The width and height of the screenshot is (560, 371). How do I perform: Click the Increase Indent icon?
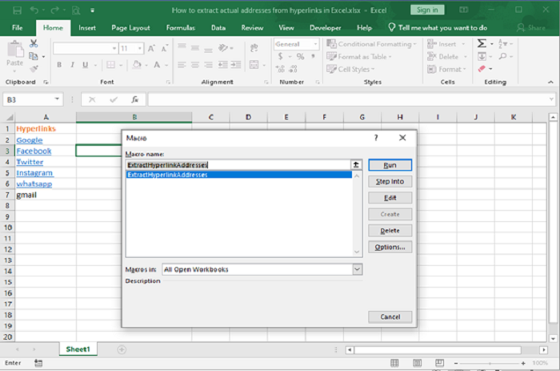tap(236, 65)
